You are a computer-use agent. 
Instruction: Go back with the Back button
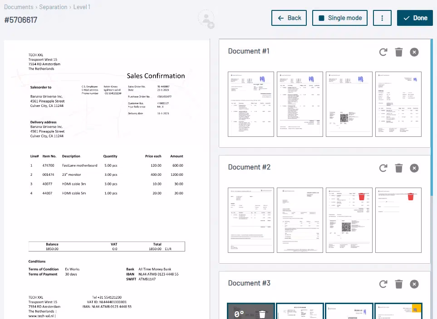pyautogui.click(x=289, y=18)
